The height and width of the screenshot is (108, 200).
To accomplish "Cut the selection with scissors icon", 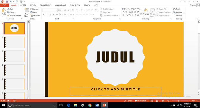I will click(x=10, y=9).
